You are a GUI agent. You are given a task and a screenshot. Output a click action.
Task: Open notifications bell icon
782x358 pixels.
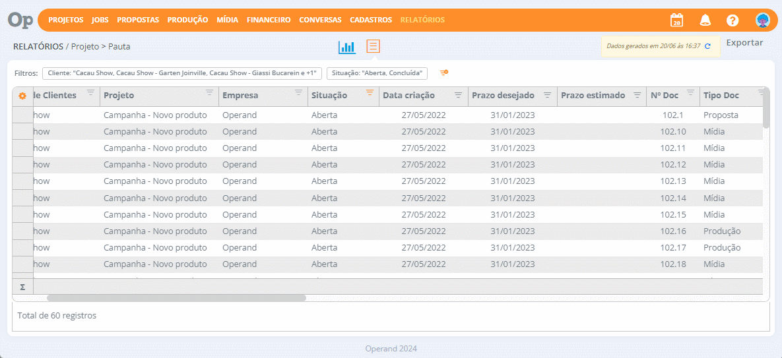click(705, 20)
